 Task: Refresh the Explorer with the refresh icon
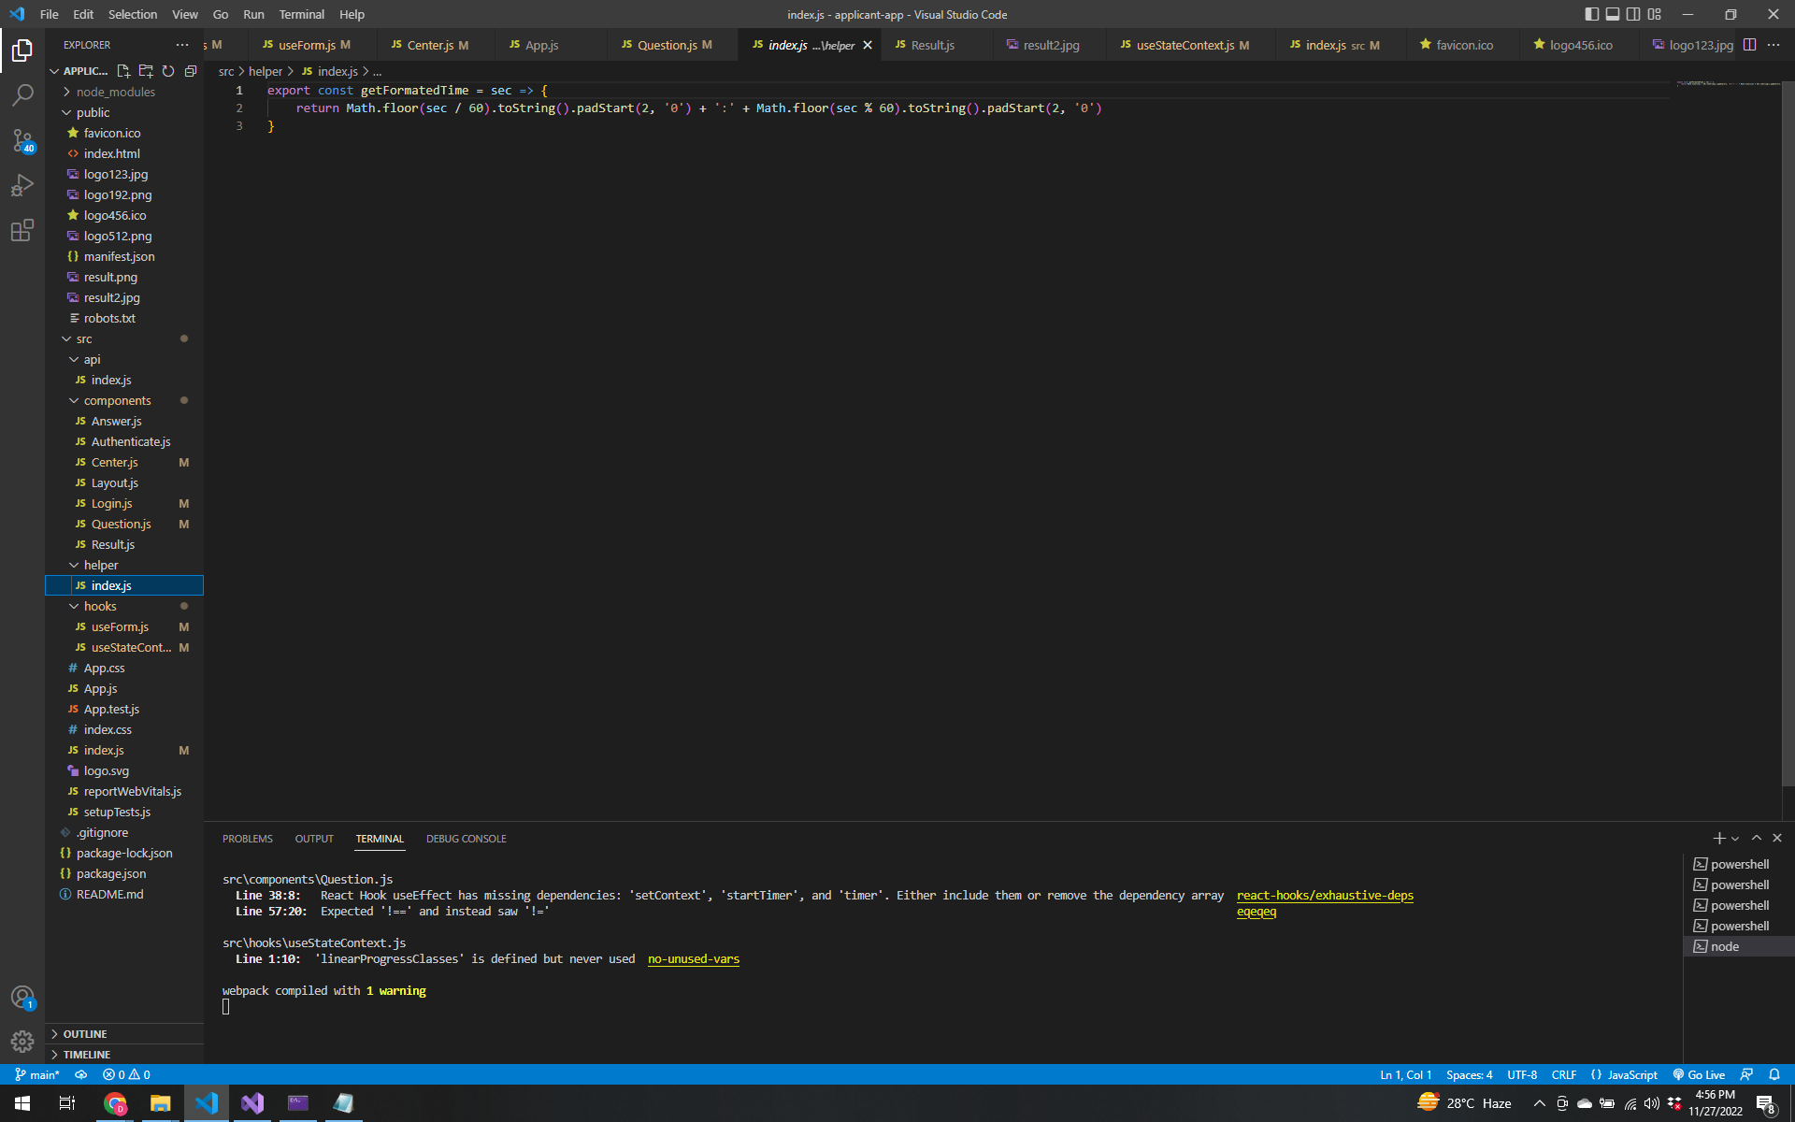(168, 70)
